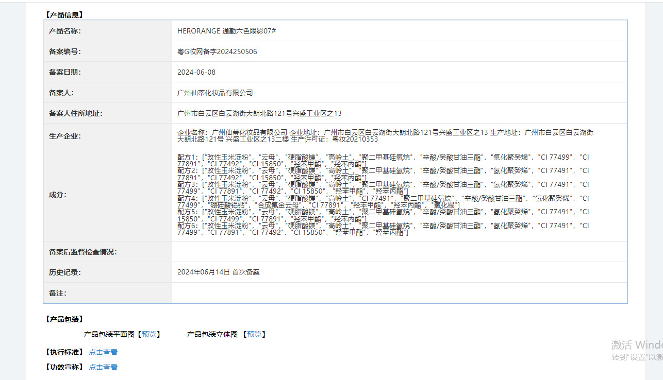
Task: Select filing number 粤G妆网备字2024250506
Action: point(217,51)
